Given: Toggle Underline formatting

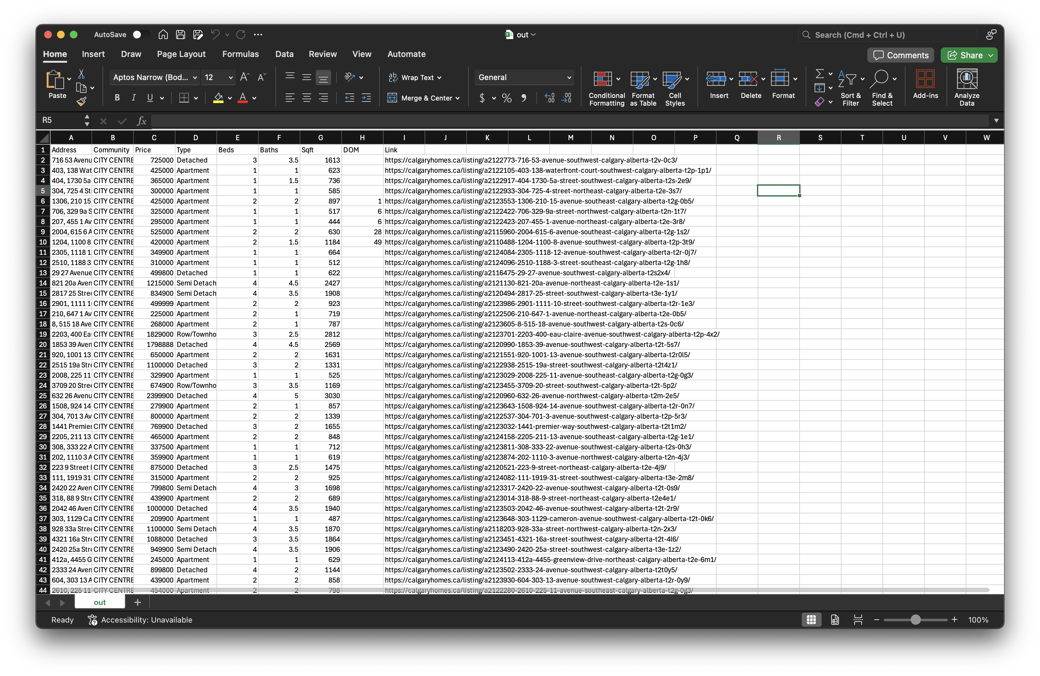Looking at the screenshot, I should [x=150, y=98].
